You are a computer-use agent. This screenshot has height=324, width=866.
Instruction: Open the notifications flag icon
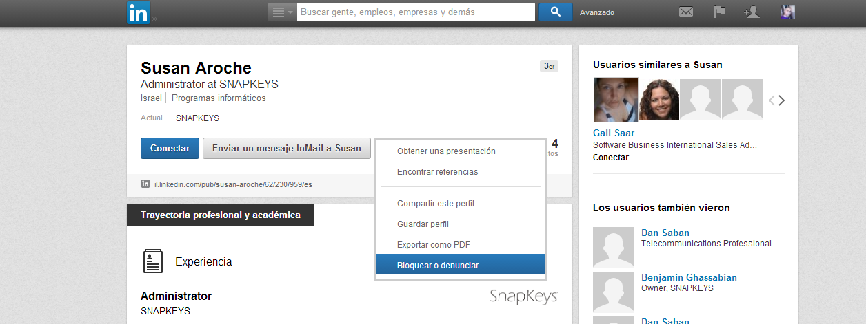coord(720,12)
